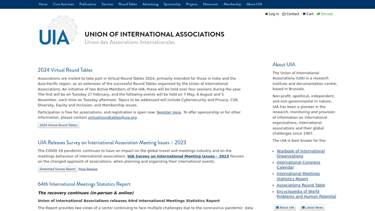Image resolution: width=375 pixels, height=211 pixels.
Task: Click the Latest News button
Action: [x=312, y=207]
